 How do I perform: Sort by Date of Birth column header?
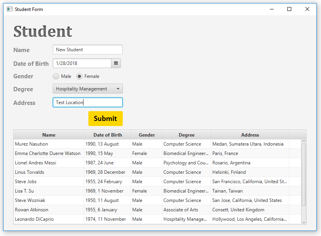tap(108, 135)
